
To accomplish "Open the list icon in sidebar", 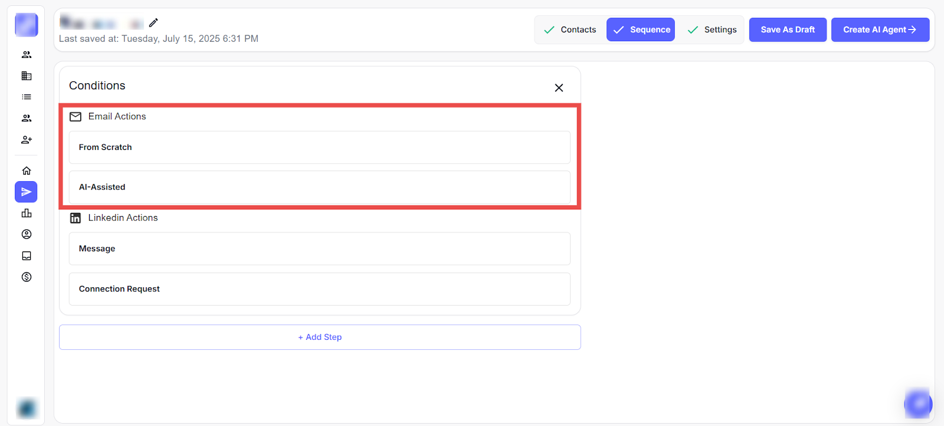I will 27,97.
